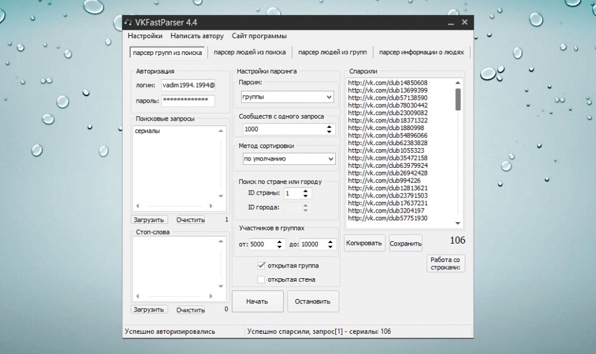Click the Спарсили list scroll up arrow

point(458,83)
